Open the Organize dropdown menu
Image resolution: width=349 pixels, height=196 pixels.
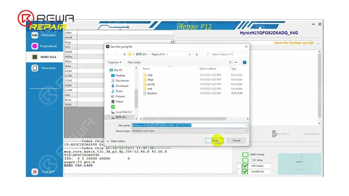click(x=115, y=62)
